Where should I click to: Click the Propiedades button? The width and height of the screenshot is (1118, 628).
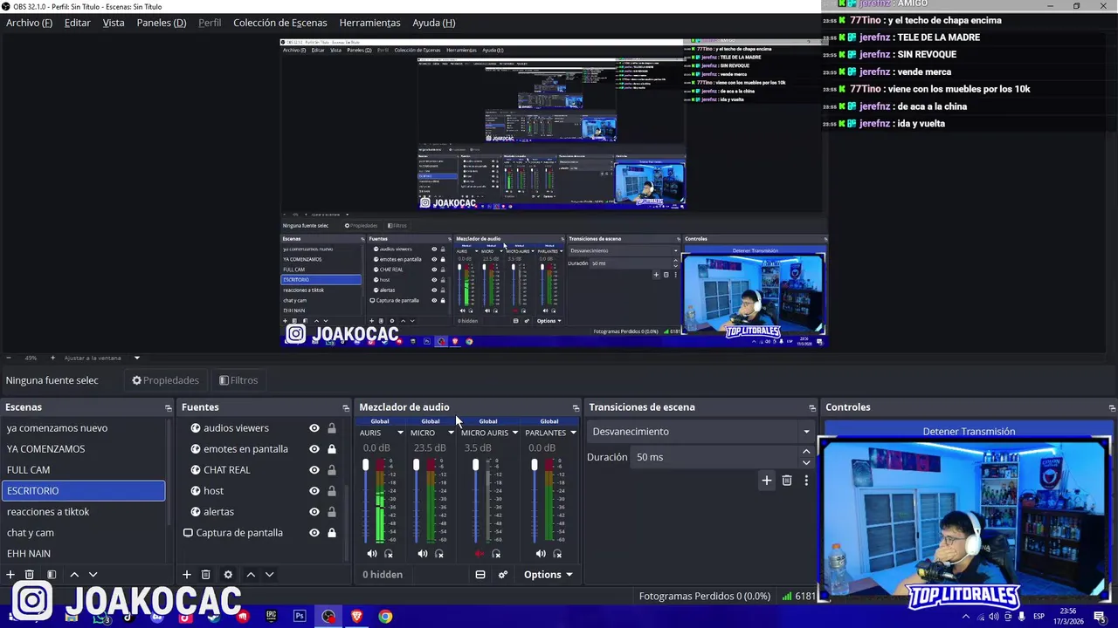click(x=166, y=380)
